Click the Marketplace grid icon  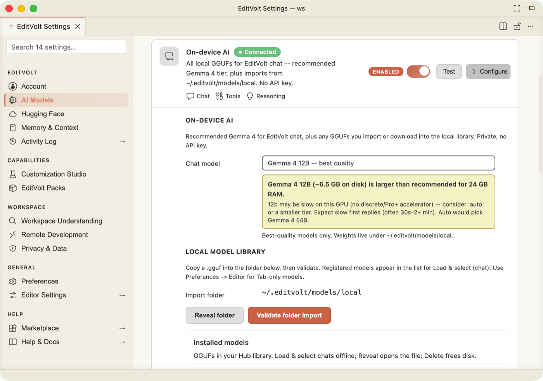click(13, 328)
